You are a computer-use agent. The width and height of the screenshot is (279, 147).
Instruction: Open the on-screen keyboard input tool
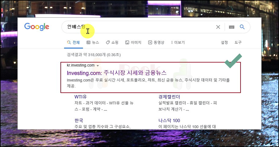[231, 27]
